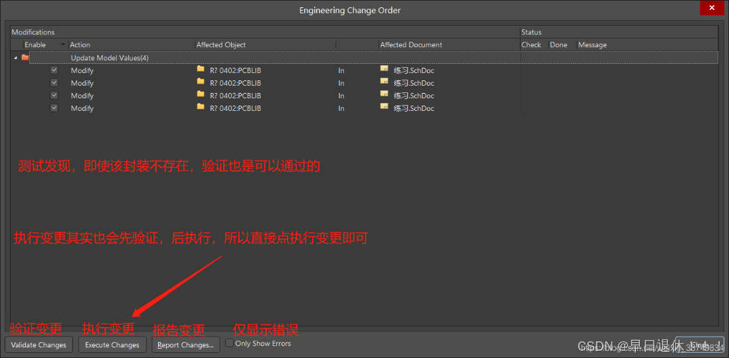Click the Enable column header label
Screen dimensions: 729x358
35,45
